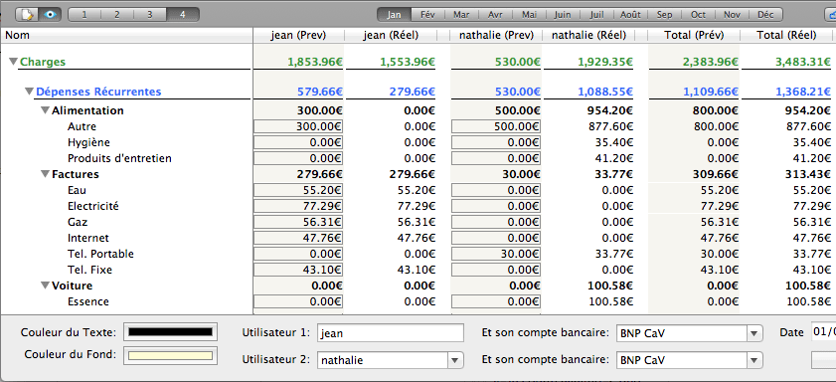Click the Total (Réel) column header
This screenshot has width=836, height=382.
click(x=787, y=35)
